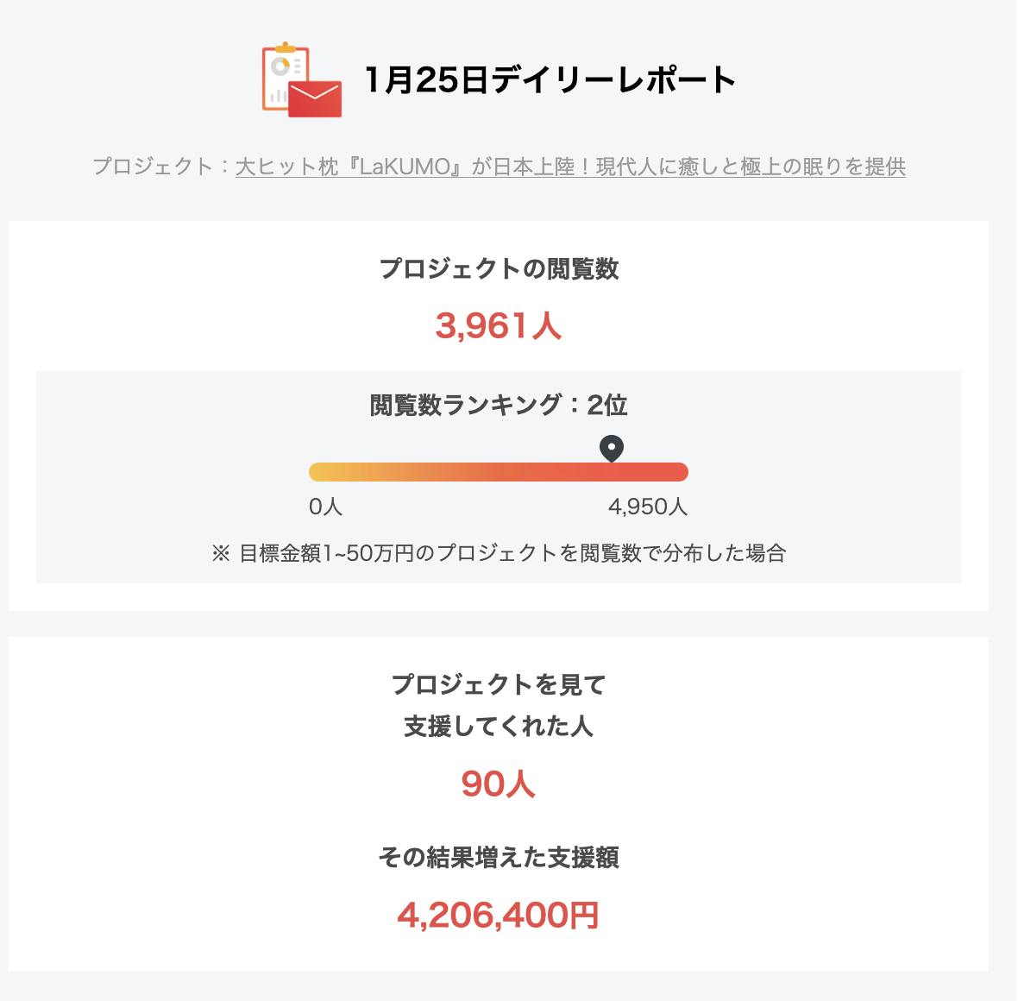Click the プロジェクトを見て heading line
The height and width of the screenshot is (1001, 1018).
tap(499, 685)
